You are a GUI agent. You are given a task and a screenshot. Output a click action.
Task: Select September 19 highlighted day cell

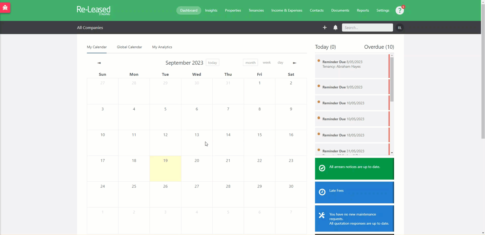point(165,168)
